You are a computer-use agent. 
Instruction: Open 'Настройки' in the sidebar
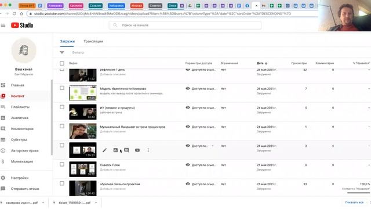20,178
